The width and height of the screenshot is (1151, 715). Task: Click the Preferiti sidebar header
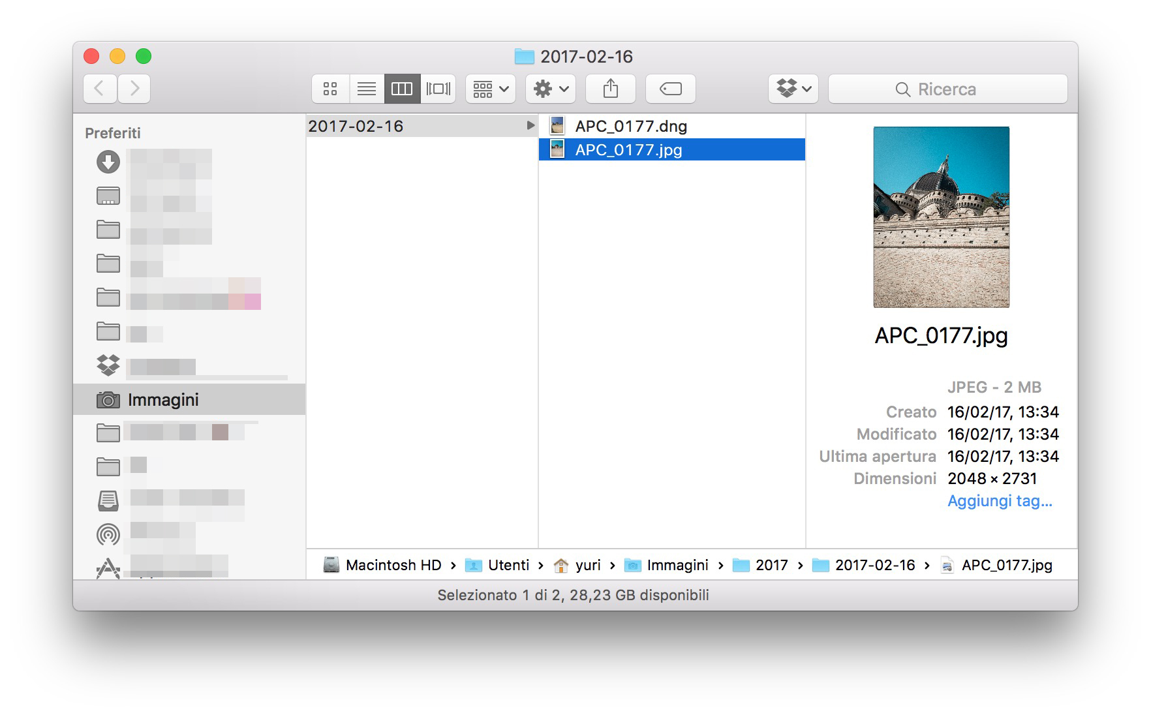pos(113,133)
